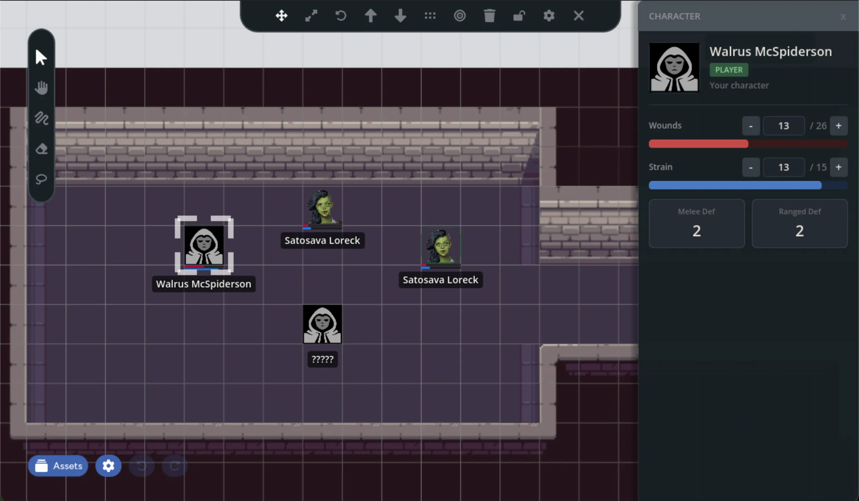The image size is (859, 501).
Task: Switch to the eraser tool
Action: 41,149
